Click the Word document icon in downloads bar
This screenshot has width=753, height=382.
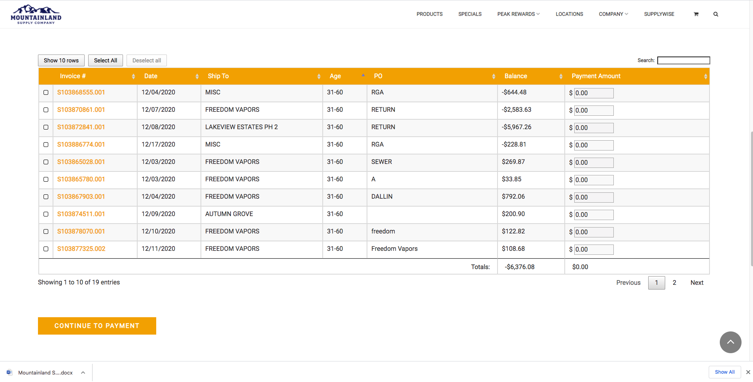tap(9, 373)
